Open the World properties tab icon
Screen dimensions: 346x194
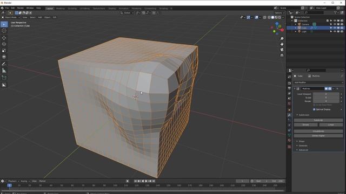pos(289,103)
